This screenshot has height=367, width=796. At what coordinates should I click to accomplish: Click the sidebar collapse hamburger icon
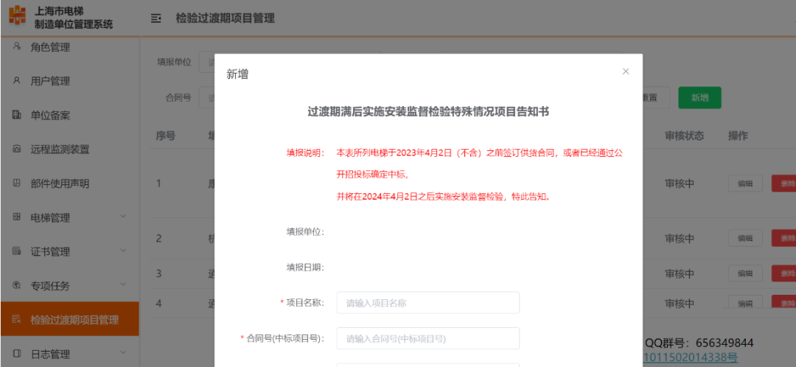156,18
